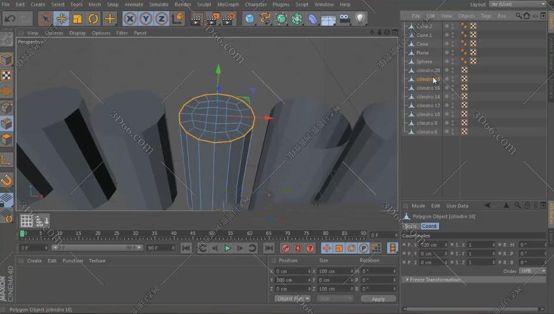The image size is (554, 314).
Task: Toggle Z-axis lock button
Action: click(161, 19)
